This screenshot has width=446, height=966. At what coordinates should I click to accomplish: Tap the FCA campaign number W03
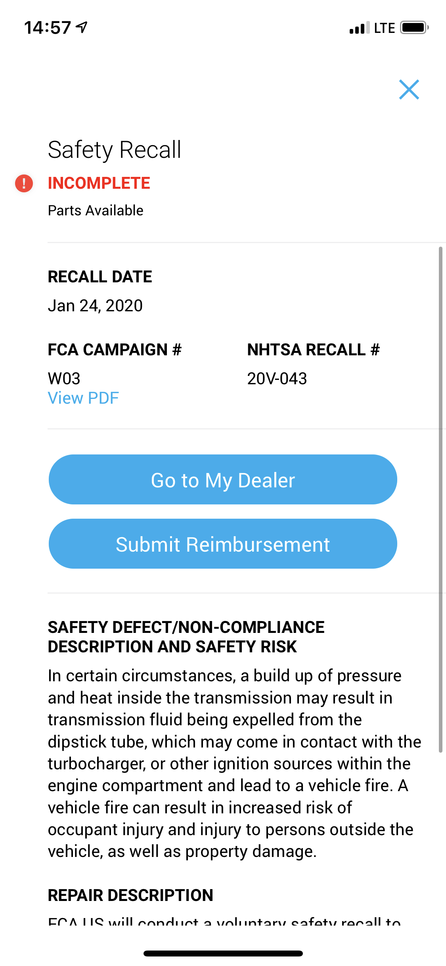[x=64, y=379]
